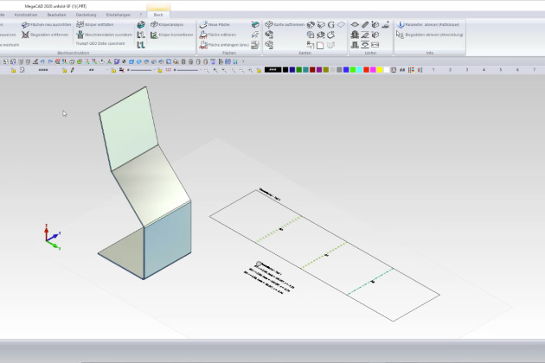
Task: Click Trumpf GEO Datei speichern
Action: coord(102,44)
